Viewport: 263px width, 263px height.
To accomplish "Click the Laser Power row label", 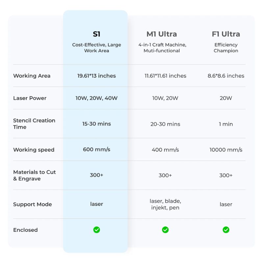I will click(30, 98).
